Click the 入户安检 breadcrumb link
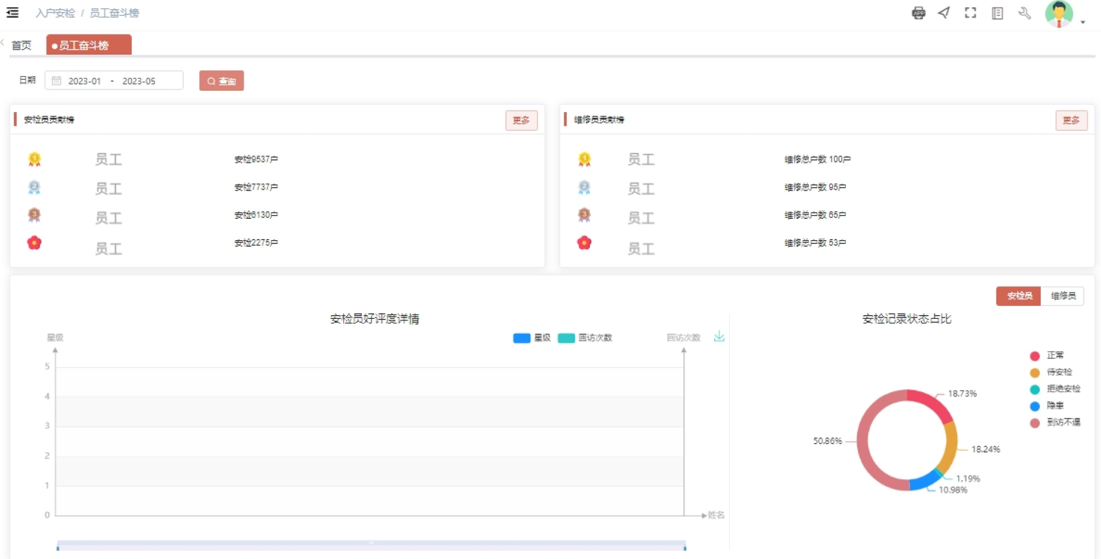The height and width of the screenshot is (559, 1101). coord(55,13)
